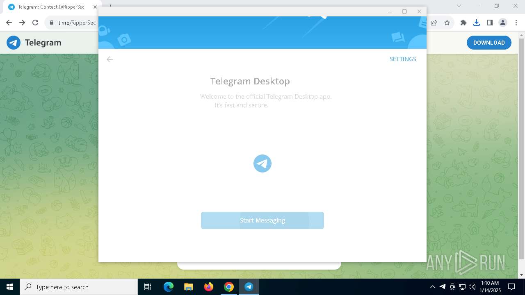Open the Chrome downloads icon
525x295 pixels.
point(477,23)
